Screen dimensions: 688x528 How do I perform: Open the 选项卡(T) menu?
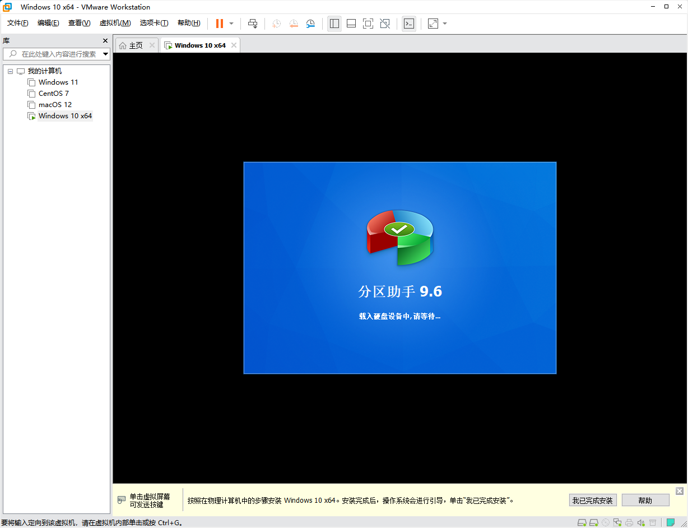click(154, 23)
